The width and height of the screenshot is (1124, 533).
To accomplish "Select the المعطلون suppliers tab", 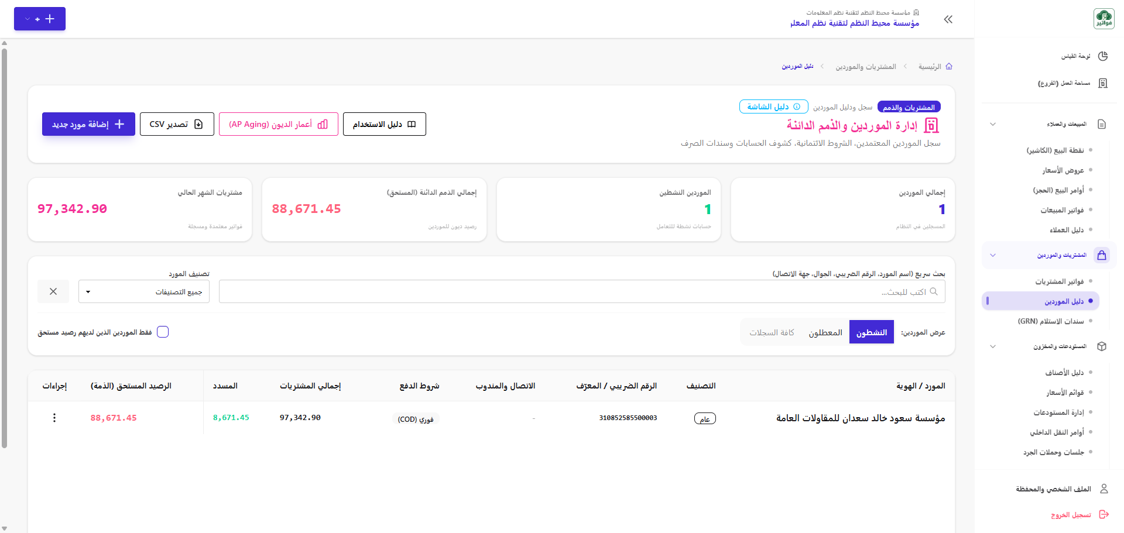I will coord(825,332).
